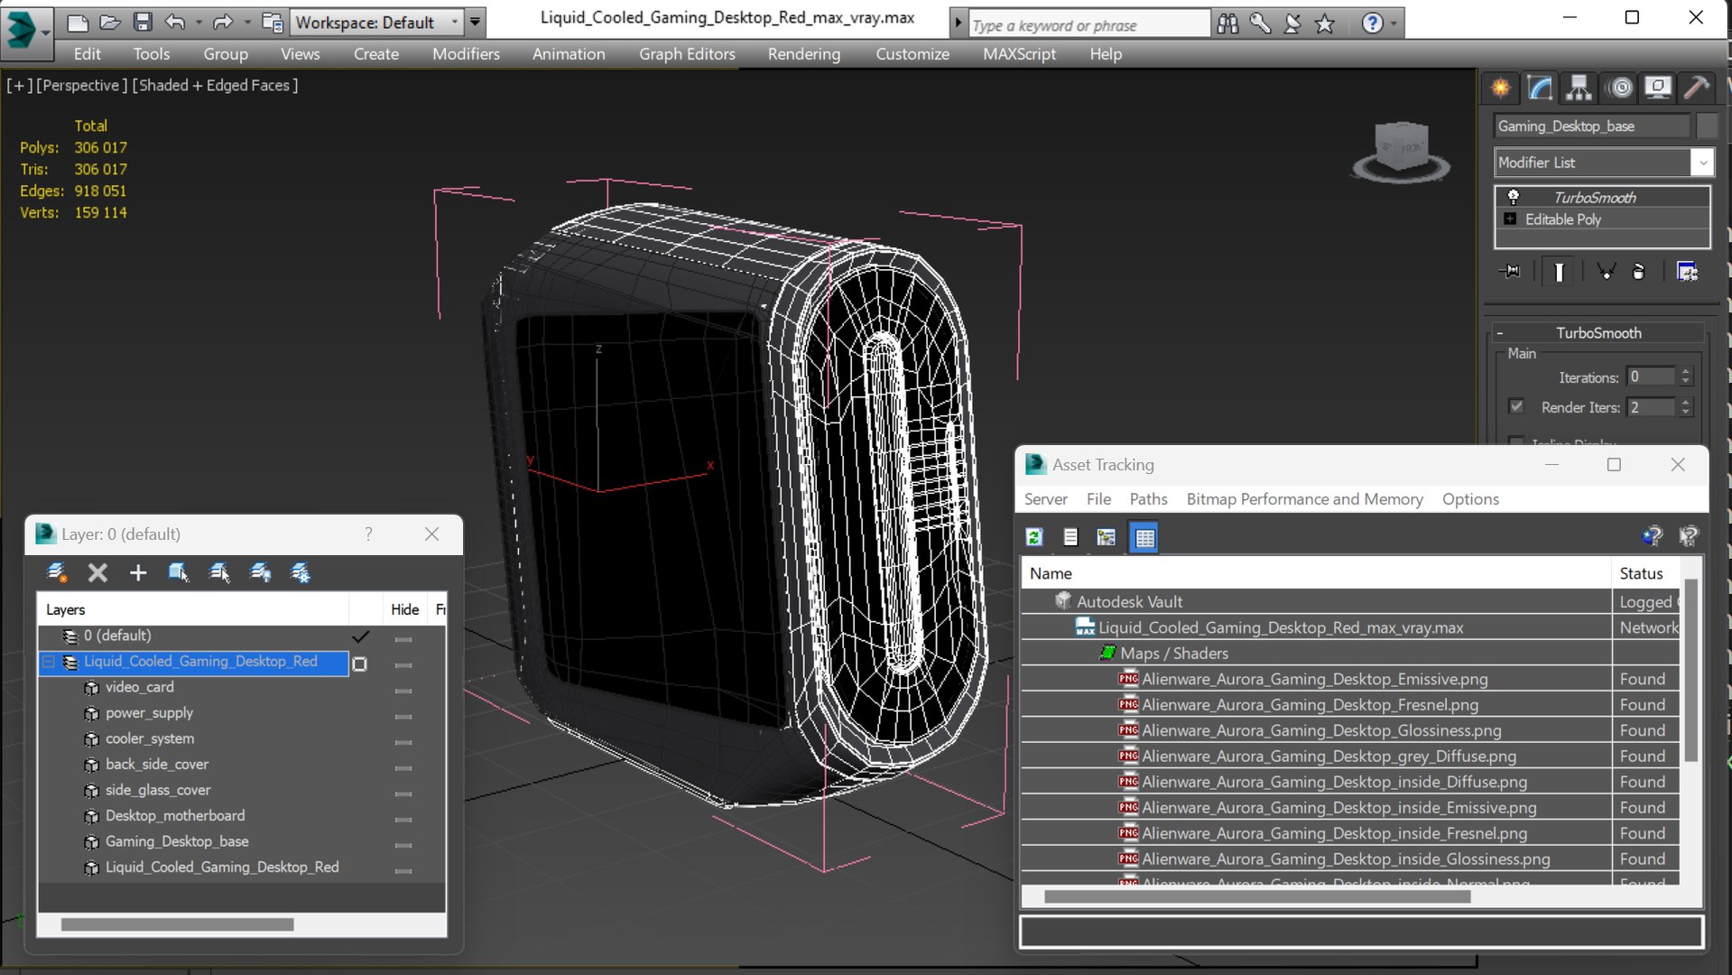Viewport: 1732px width, 975px height.
Task: Refresh the Asset Tracking list
Action: (x=1034, y=538)
